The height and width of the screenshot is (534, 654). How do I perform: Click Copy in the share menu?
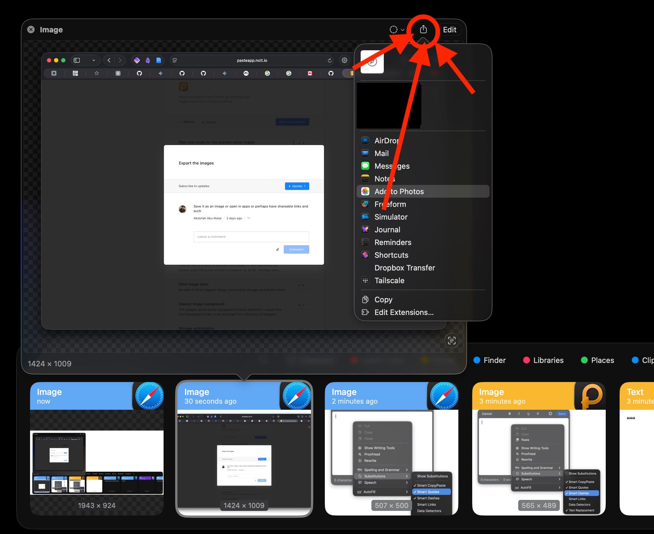423,300
